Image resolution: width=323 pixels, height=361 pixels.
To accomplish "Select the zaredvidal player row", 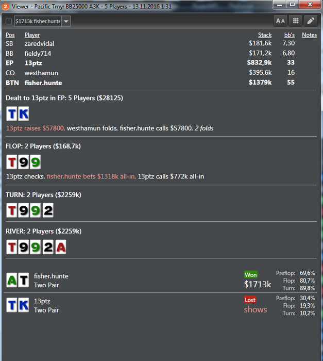I will tap(161, 43).
